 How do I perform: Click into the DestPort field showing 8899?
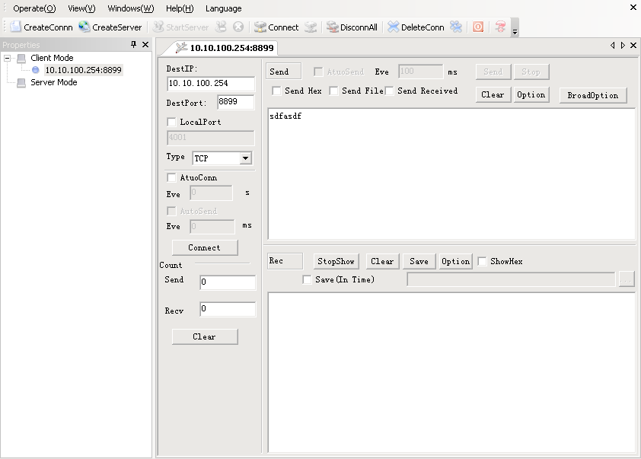235,102
